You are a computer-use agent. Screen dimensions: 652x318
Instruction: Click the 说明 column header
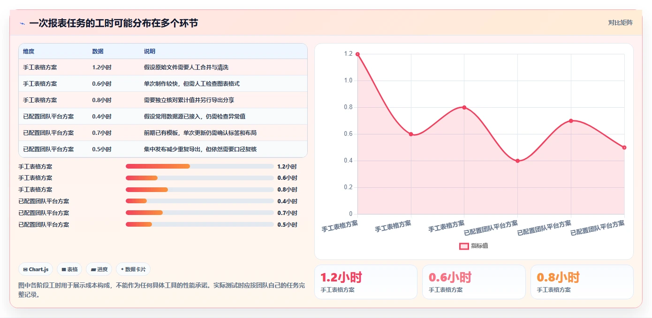pyautogui.click(x=150, y=52)
